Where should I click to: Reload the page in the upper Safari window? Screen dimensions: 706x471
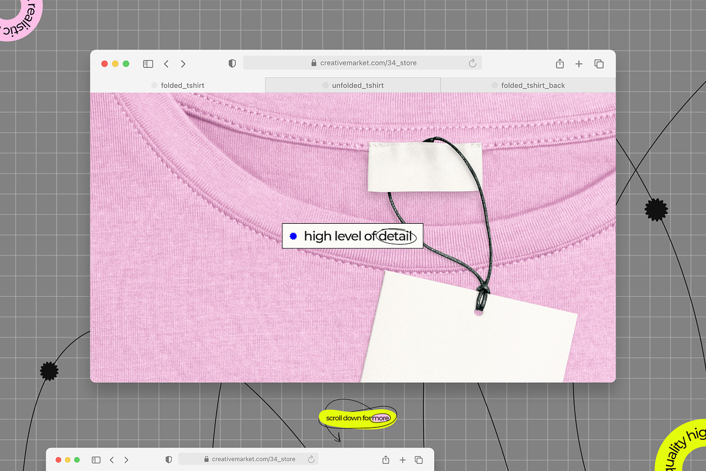(x=472, y=63)
